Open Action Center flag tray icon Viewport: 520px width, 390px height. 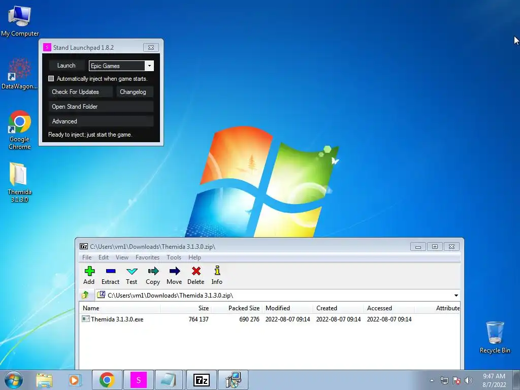click(457, 380)
